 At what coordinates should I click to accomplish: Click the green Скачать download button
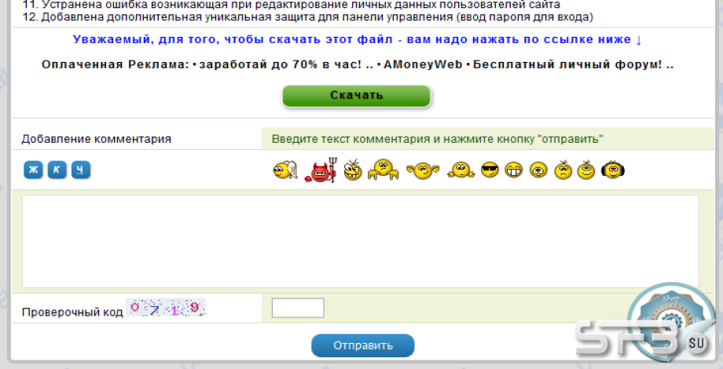(x=357, y=96)
